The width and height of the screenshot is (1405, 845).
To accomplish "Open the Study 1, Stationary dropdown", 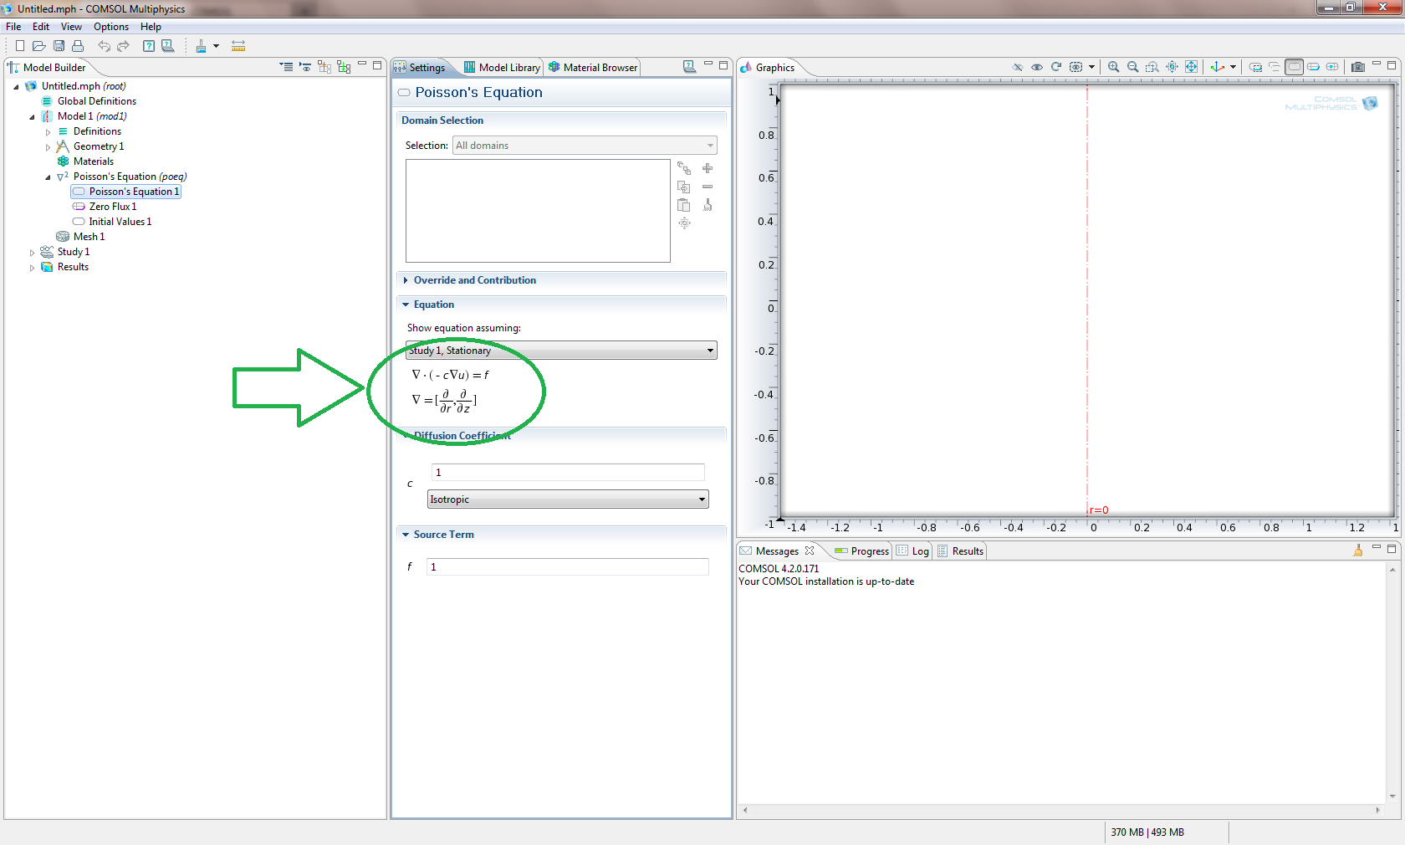I will pos(561,351).
